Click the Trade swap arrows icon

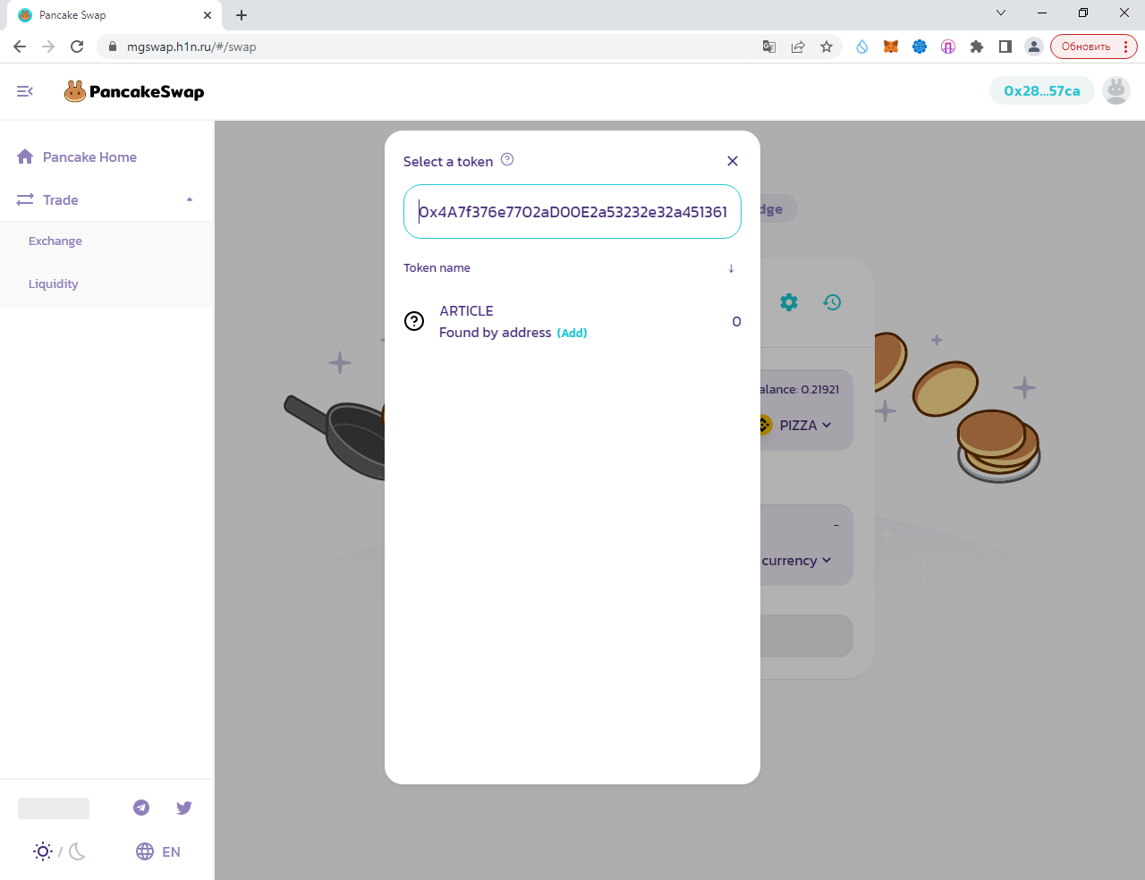tap(25, 199)
